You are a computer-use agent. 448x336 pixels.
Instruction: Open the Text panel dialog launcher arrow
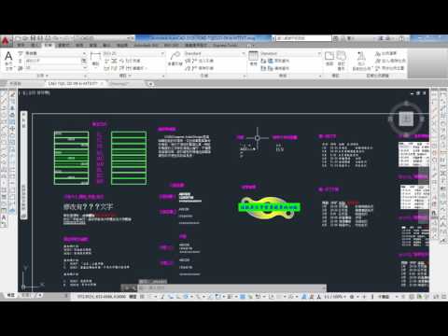point(85,76)
